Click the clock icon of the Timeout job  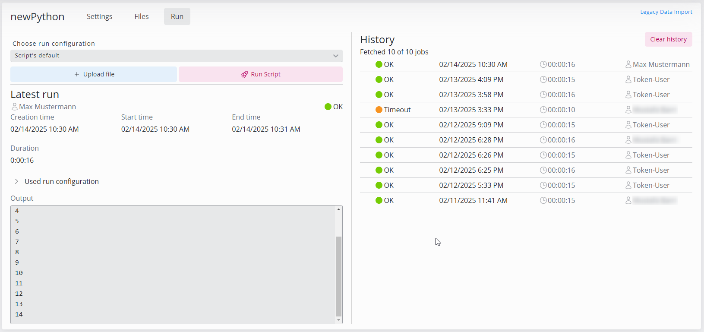click(543, 110)
